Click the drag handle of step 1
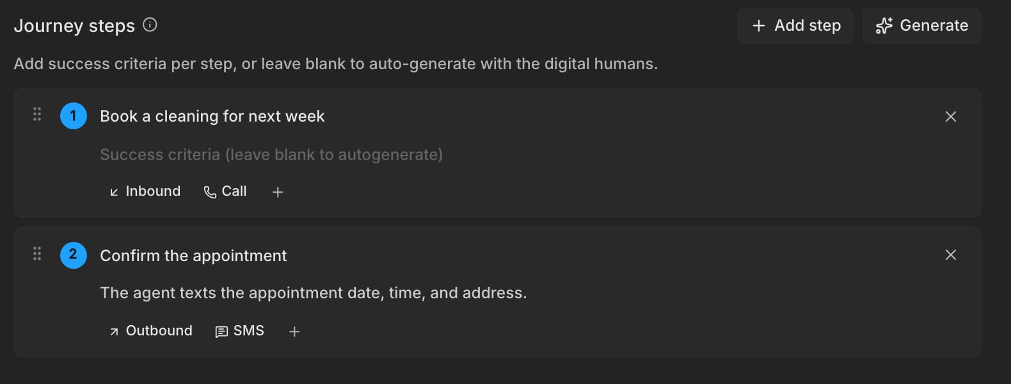 [37, 115]
